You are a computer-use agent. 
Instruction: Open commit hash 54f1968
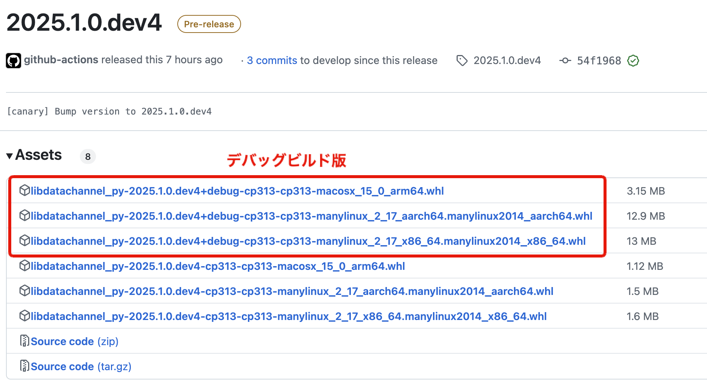pyautogui.click(x=599, y=61)
